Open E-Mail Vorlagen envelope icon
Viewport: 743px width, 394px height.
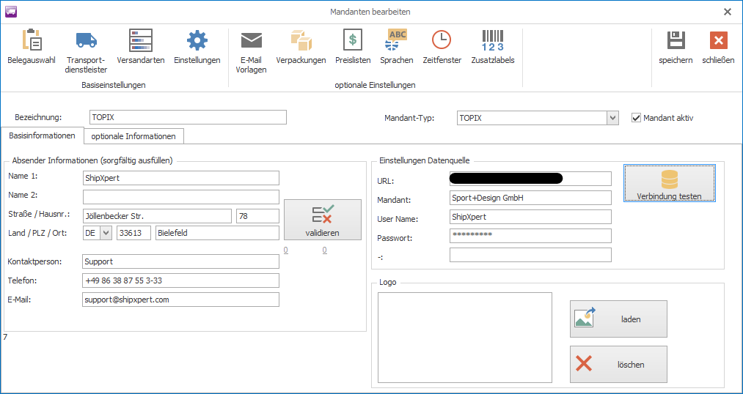[x=251, y=40]
